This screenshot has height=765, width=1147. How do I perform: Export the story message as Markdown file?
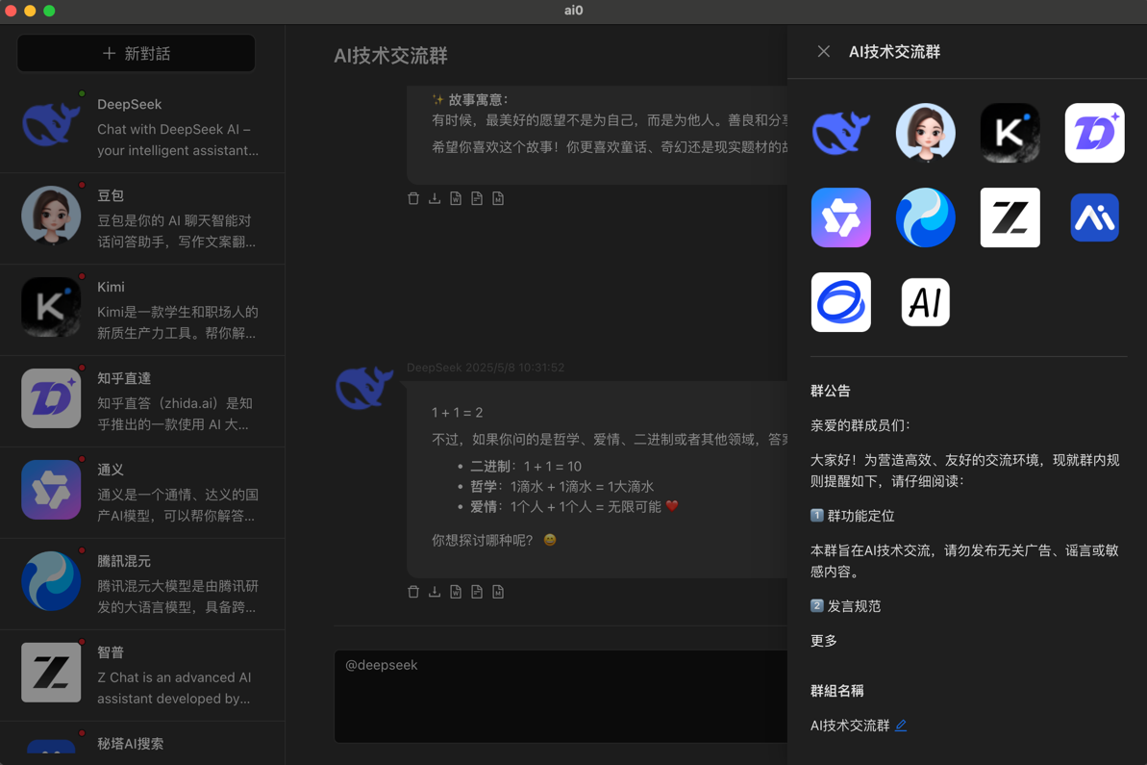[x=498, y=198]
